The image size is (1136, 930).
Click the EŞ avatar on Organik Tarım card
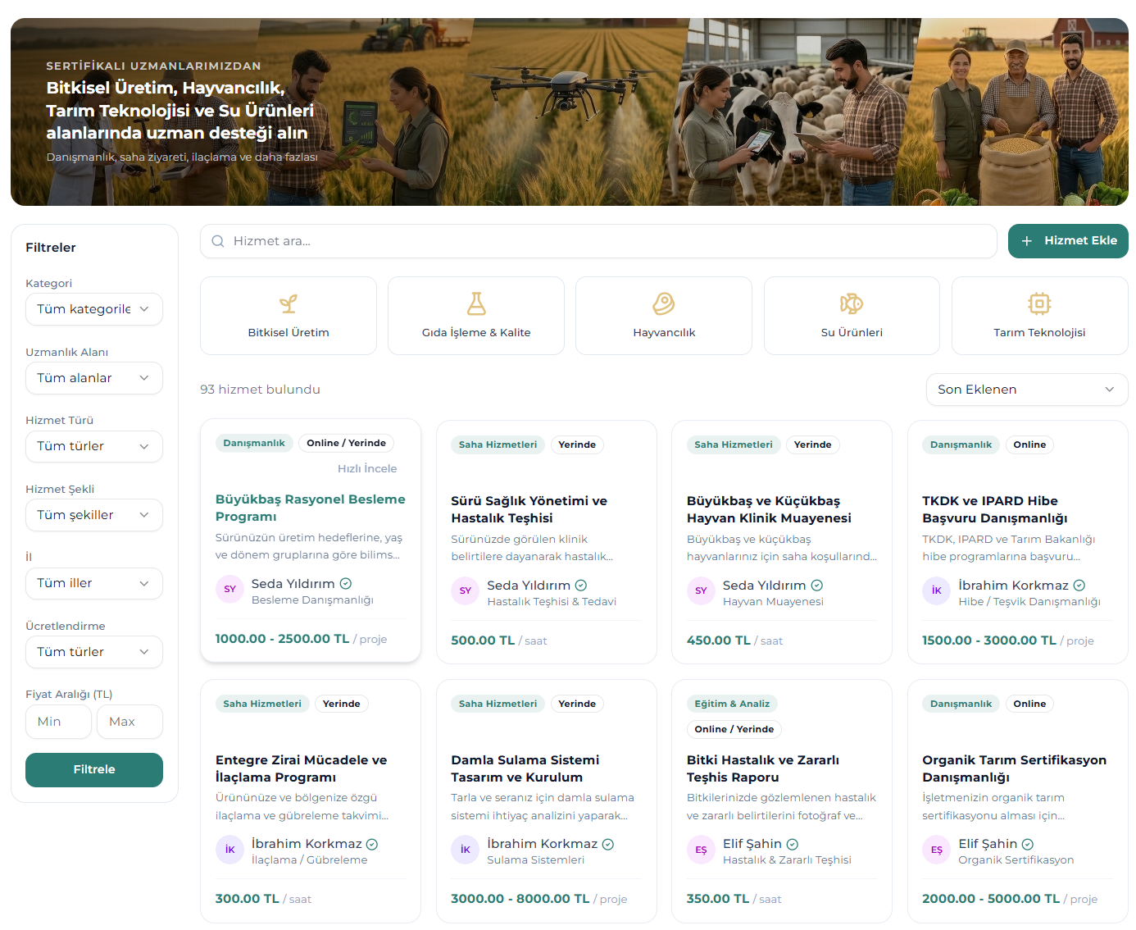point(936,850)
